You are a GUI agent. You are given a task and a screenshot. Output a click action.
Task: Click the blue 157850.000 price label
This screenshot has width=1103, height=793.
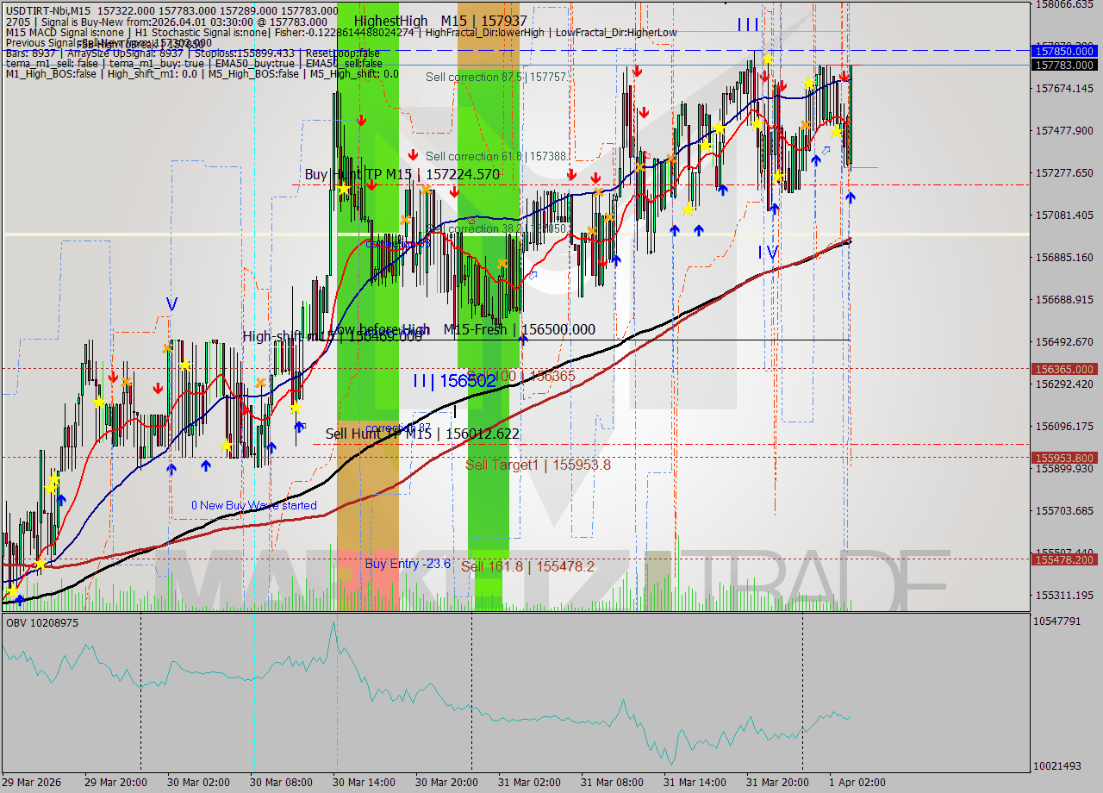pos(1062,52)
